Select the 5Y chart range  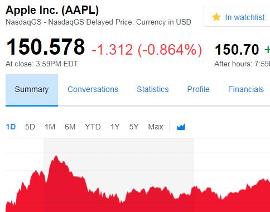click(134, 127)
